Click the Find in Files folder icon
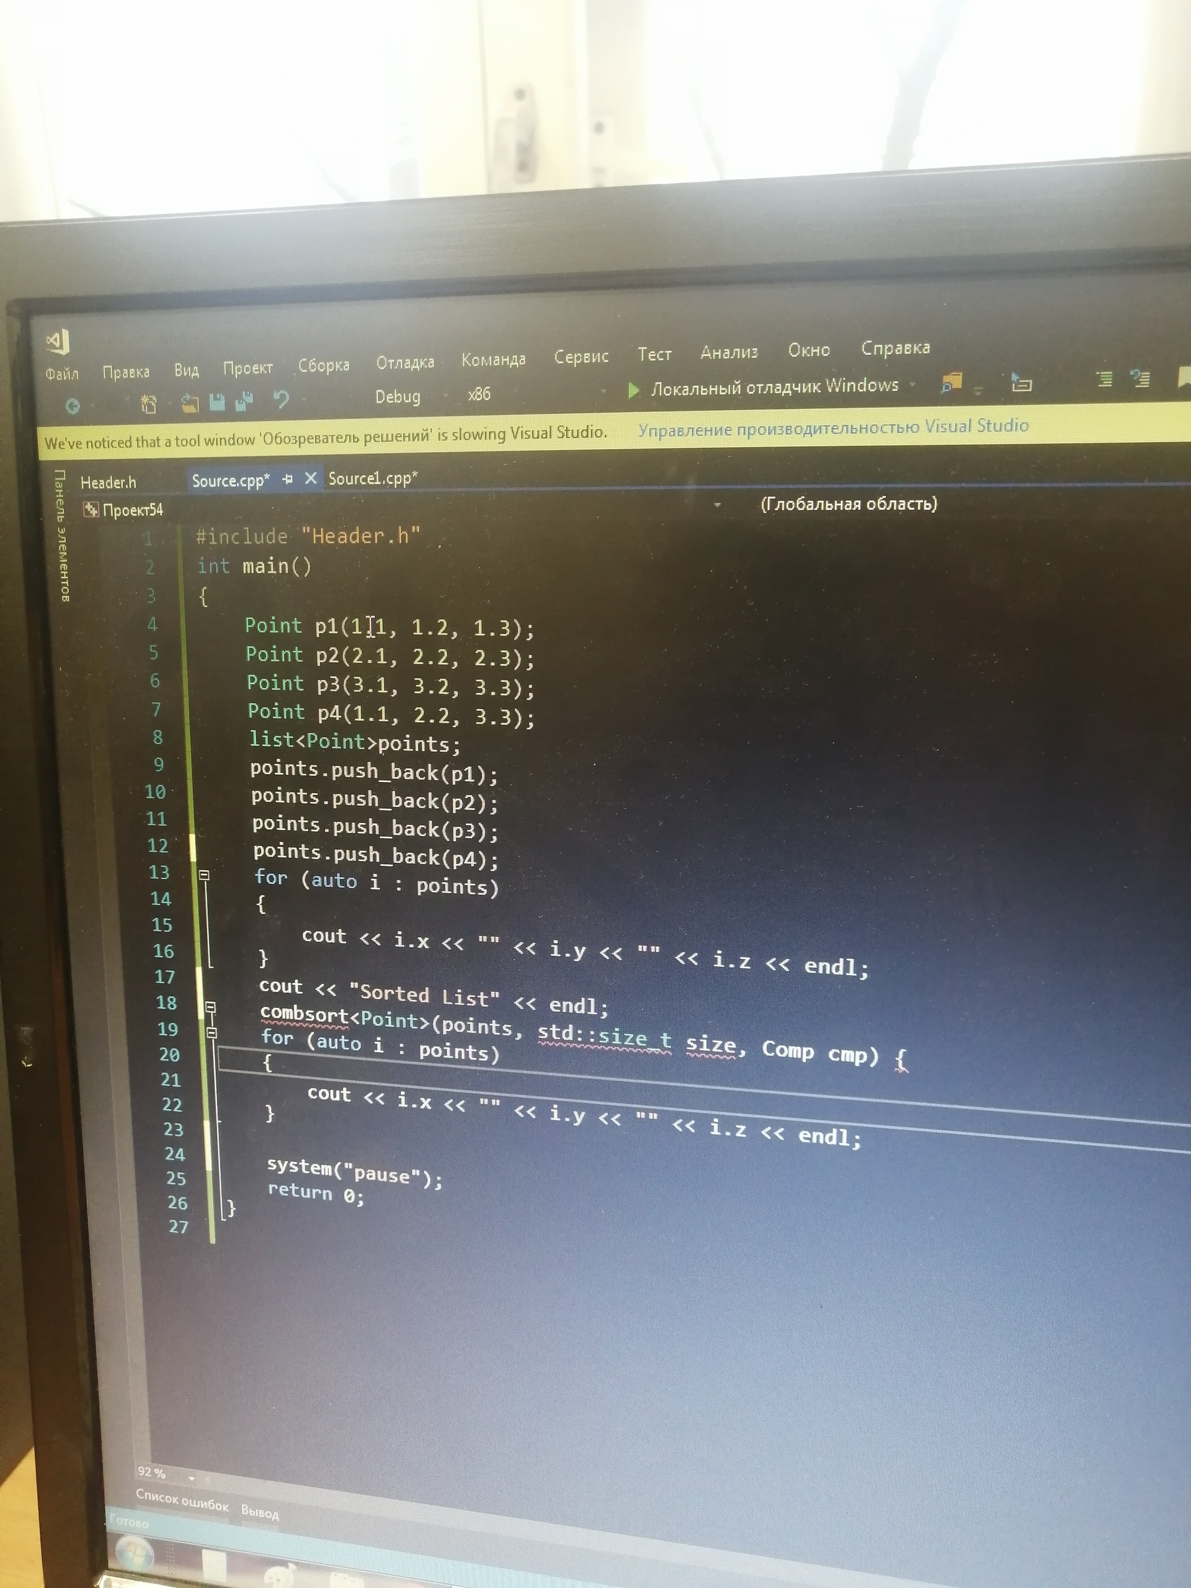1191x1588 pixels. click(x=952, y=383)
